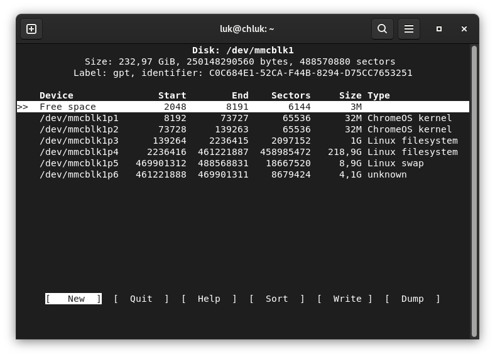This screenshot has width=495, height=357.
Task: Select the Write option
Action: point(347,299)
